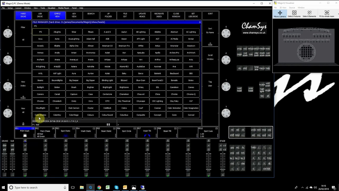Go UP FOLDER in file manager
The image size is (339, 191).
pos(108,15)
